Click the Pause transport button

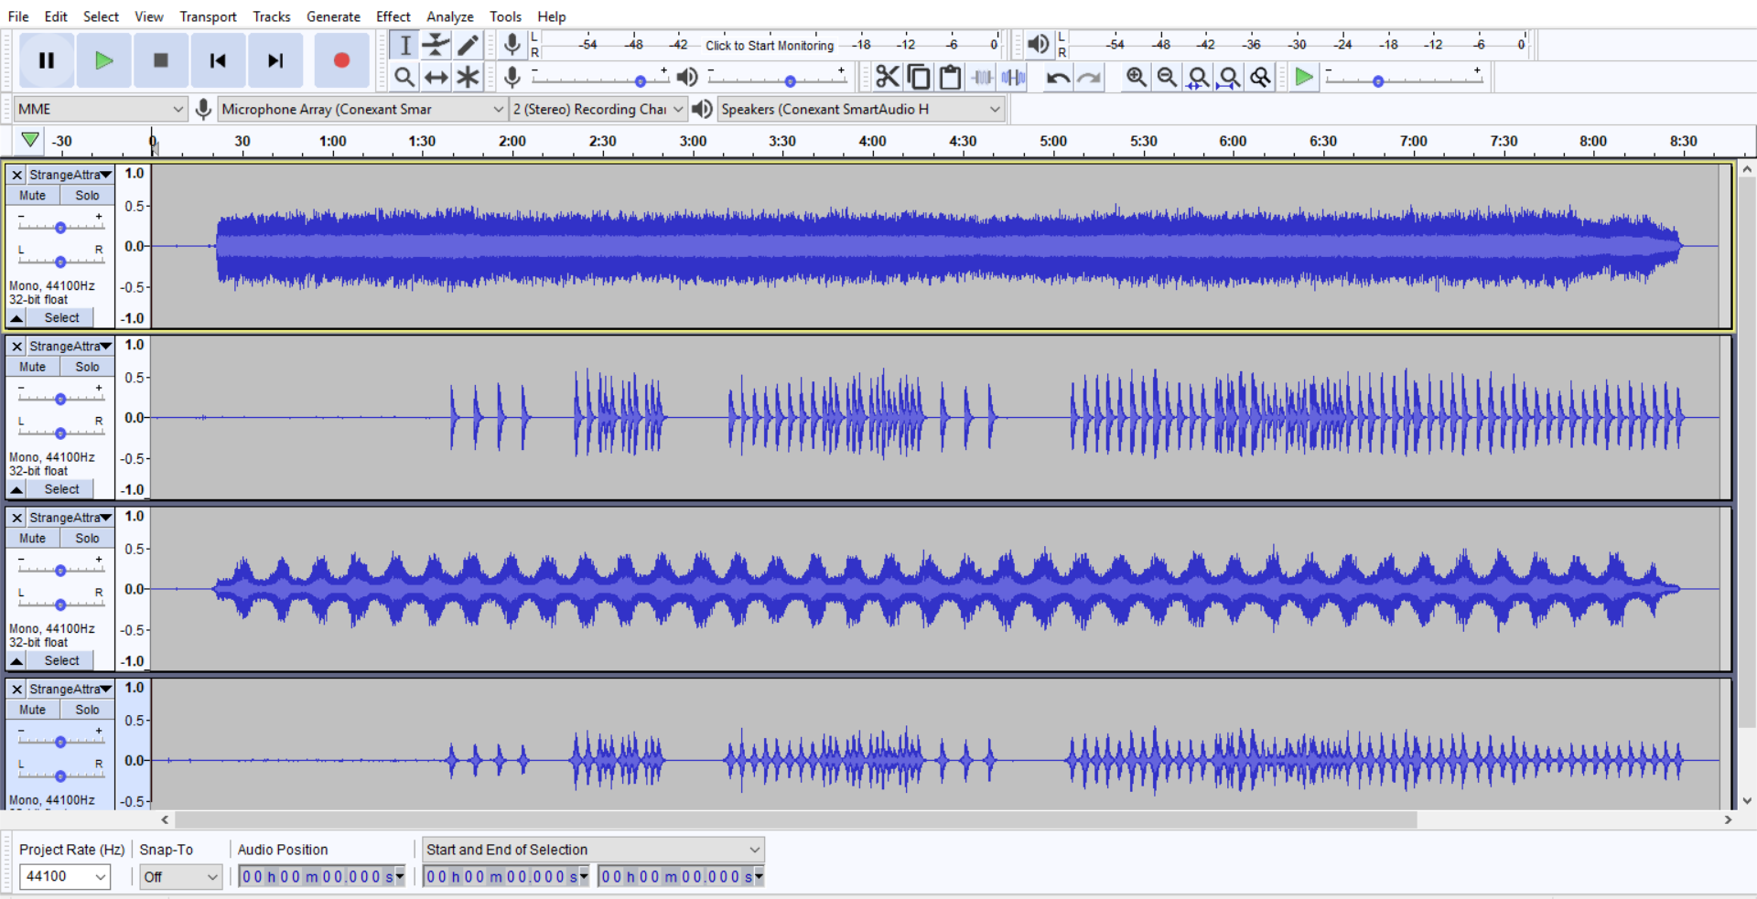coord(47,60)
